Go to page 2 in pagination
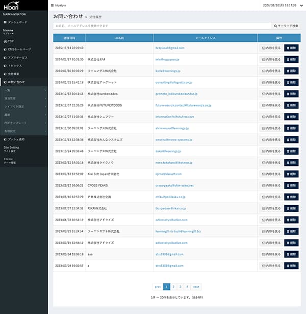 coord(173,287)
